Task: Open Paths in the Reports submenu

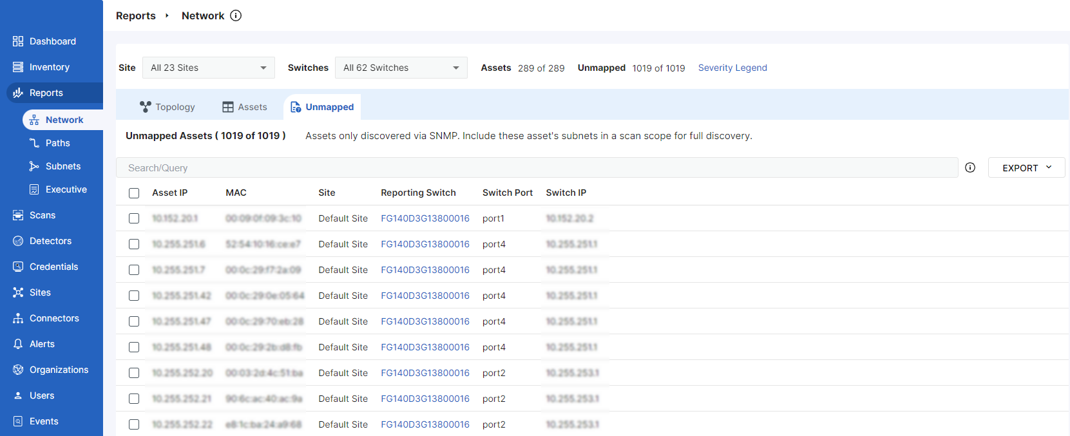Action: pos(58,143)
